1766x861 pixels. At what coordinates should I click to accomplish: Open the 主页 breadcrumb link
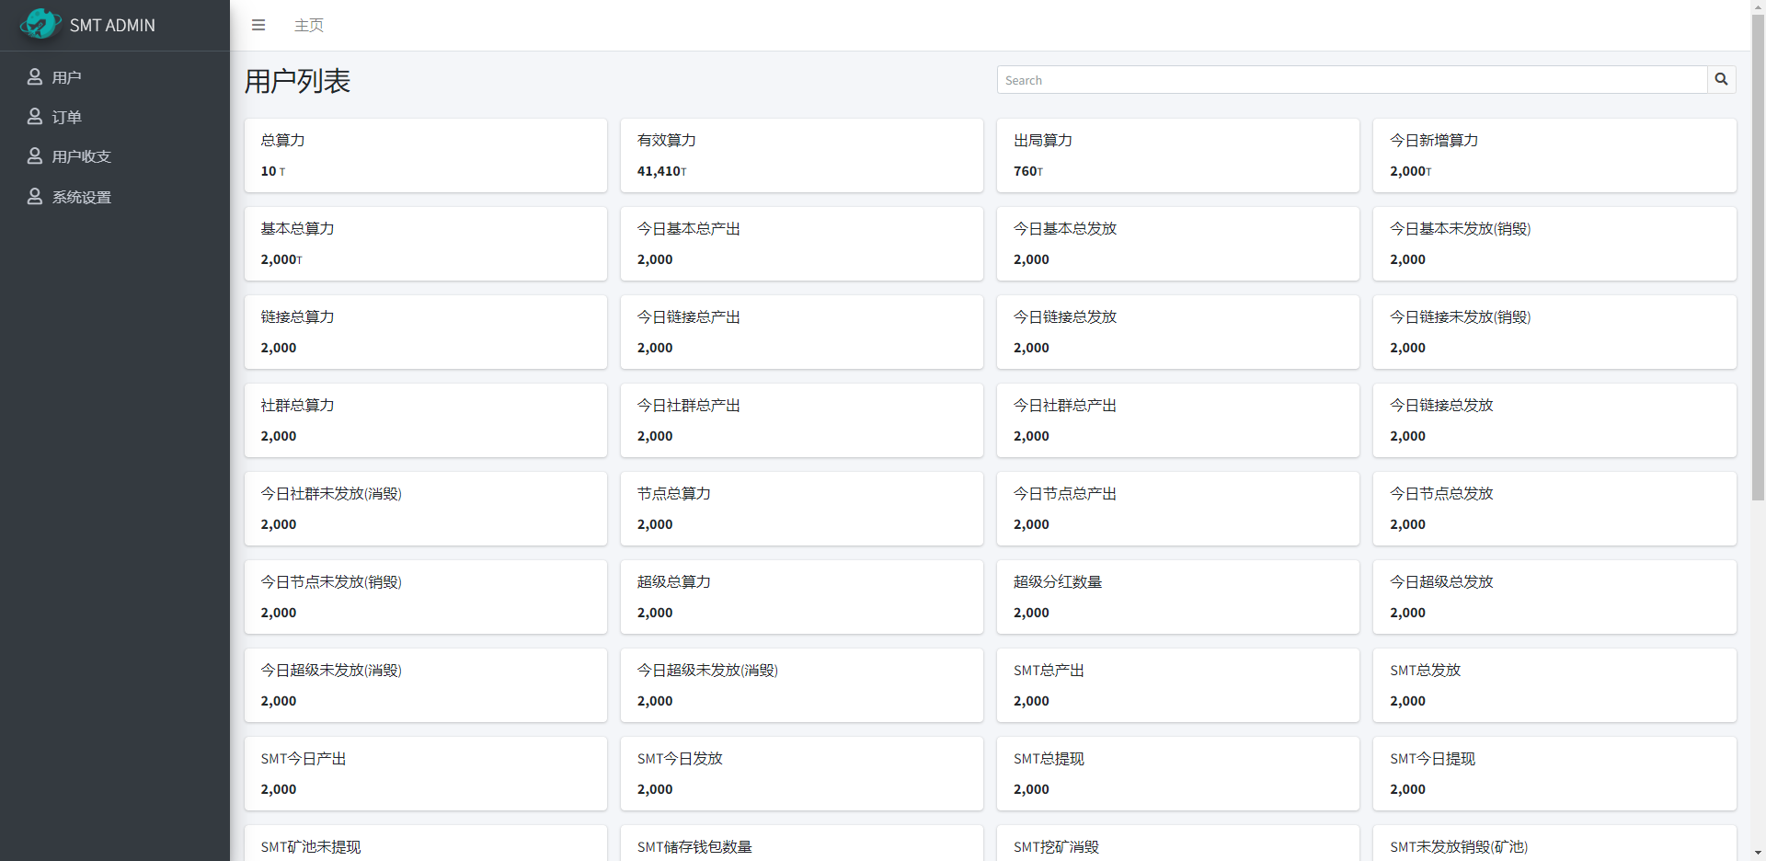click(309, 26)
